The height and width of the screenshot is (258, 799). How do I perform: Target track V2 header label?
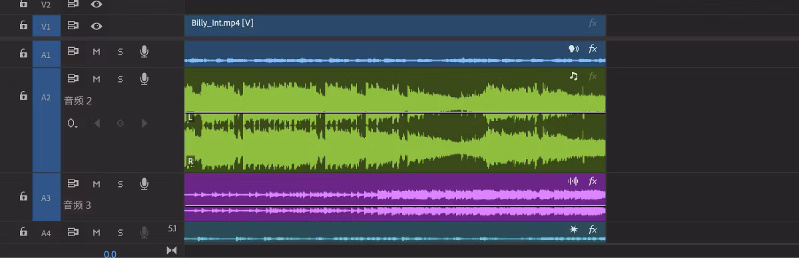pos(46,4)
